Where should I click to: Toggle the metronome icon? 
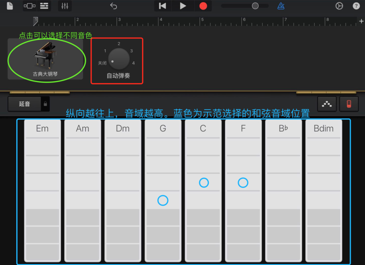point(281,6)
